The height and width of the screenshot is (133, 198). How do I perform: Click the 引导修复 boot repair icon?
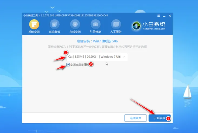[x=96, y=25]
